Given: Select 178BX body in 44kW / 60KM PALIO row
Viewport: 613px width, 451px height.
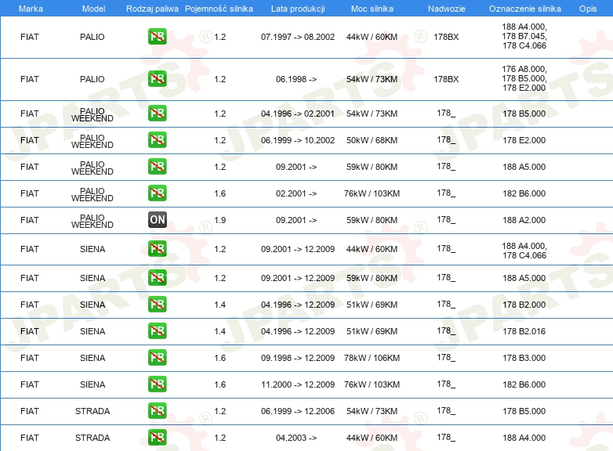Looking at the screenshot, I should 446,37.
